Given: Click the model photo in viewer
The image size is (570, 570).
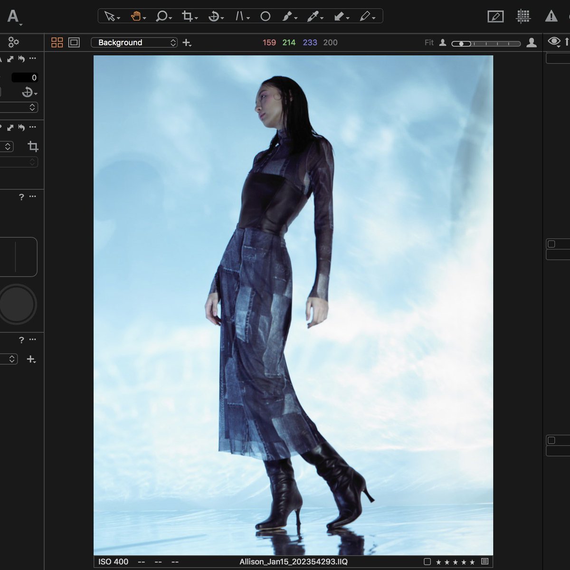Looking at the screenshot, I should [x=293, y=305].
